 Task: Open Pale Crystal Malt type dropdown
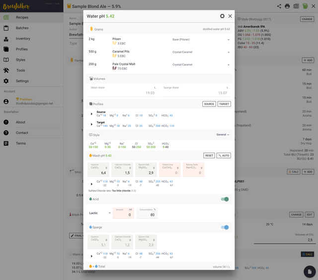pos(229,65)
